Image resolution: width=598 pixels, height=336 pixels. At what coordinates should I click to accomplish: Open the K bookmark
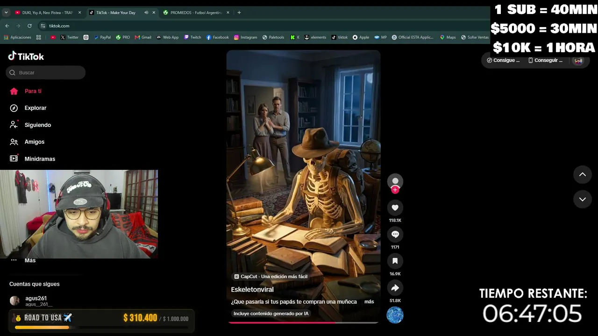295,37
